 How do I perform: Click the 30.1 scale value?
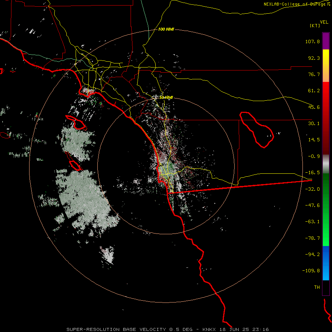[314, 124]
